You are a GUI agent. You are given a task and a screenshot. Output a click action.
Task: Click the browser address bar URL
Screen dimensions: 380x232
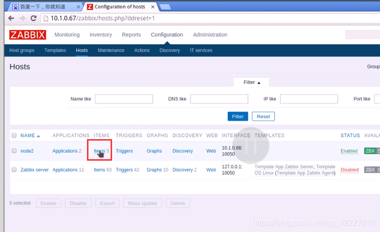(x=103, y=18)
